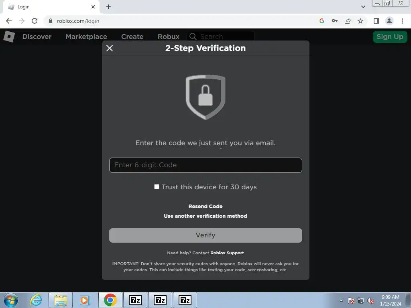Click the search magnifier icon

[x=193, y=36]
